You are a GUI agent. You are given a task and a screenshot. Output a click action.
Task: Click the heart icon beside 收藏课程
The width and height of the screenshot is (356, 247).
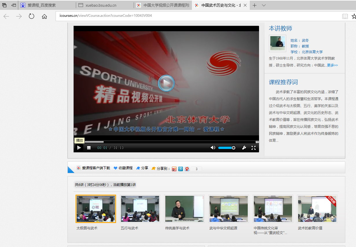115,168
